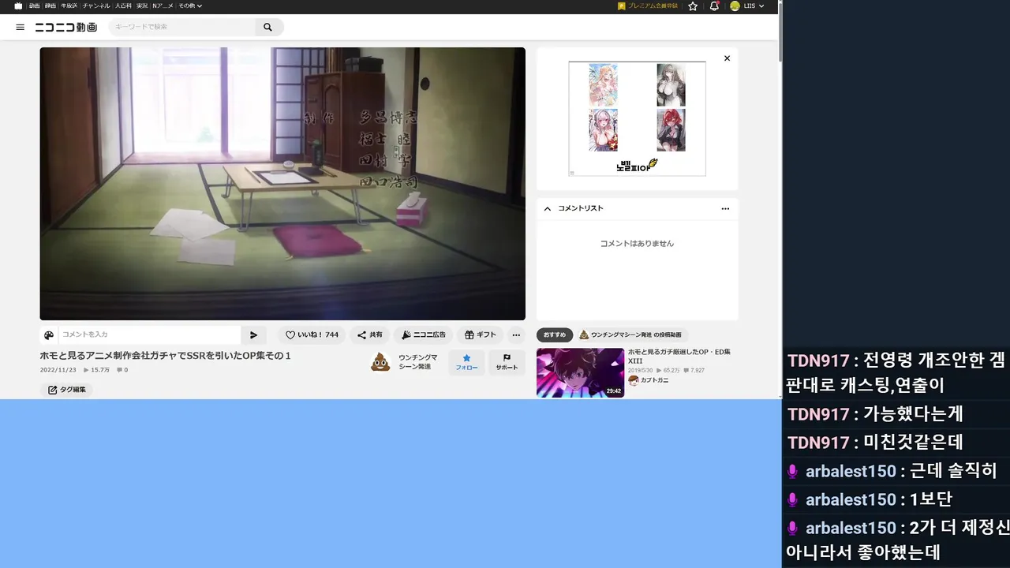The width and height of the screenshot is (1010, 568).
Task: Open 大百科 in the top navigation
Action: (x=123, y=6)
